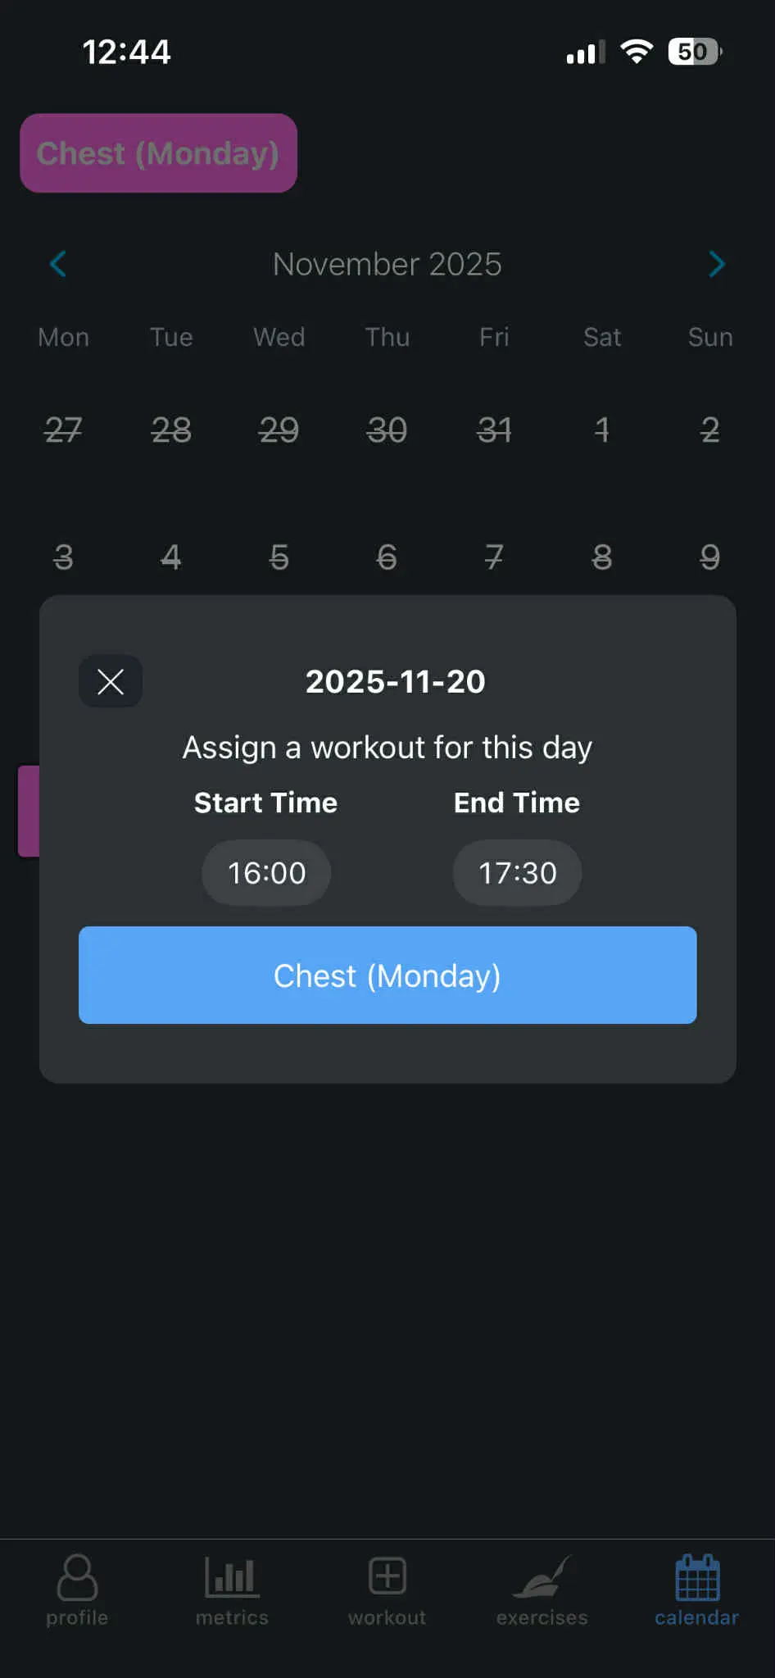Open the Start Time picker showing 16:00
This screenshot has width=775, height=1678.
pos(265,873)
